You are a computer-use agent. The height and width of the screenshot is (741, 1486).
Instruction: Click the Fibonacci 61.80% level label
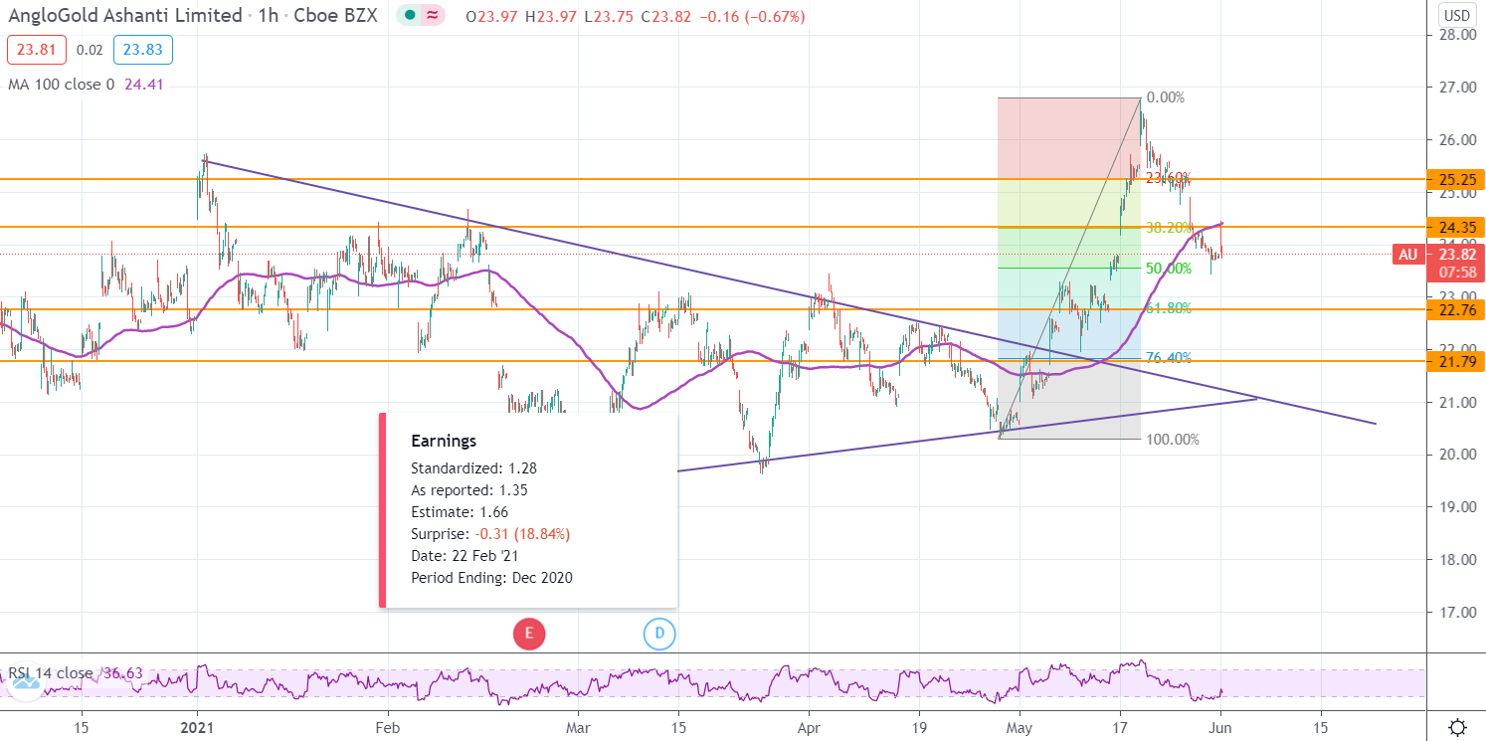(x=1169, y=308)
